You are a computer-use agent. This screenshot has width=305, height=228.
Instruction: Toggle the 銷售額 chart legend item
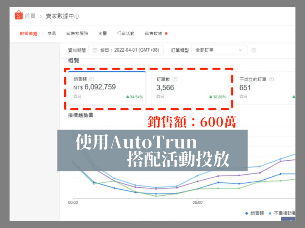254,213
